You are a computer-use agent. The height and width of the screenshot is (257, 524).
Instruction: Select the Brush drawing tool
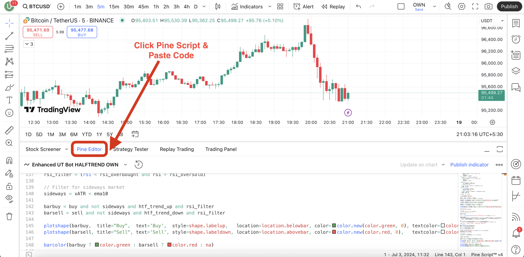point(9,87)
